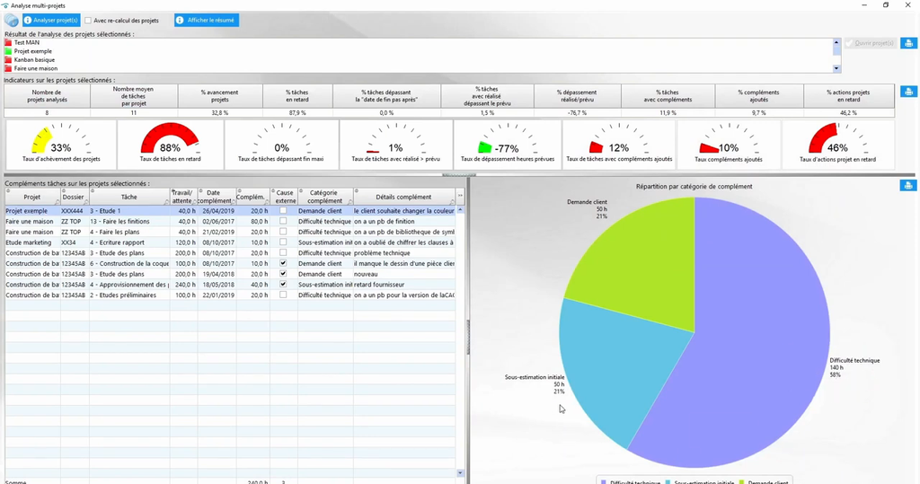Click the red folder icon of Test MAN
The height and width of the screenshot is (484, 920).
(8, 43)
